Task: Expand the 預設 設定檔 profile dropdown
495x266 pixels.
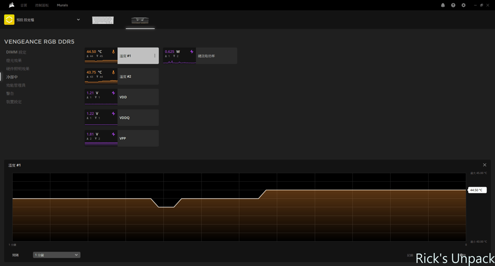Action: tap(78, 20)
